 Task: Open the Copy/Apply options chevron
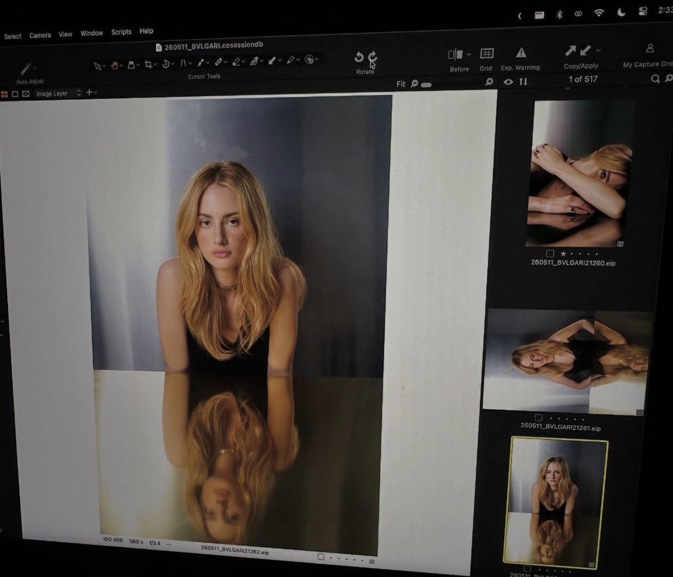point(598,50)
